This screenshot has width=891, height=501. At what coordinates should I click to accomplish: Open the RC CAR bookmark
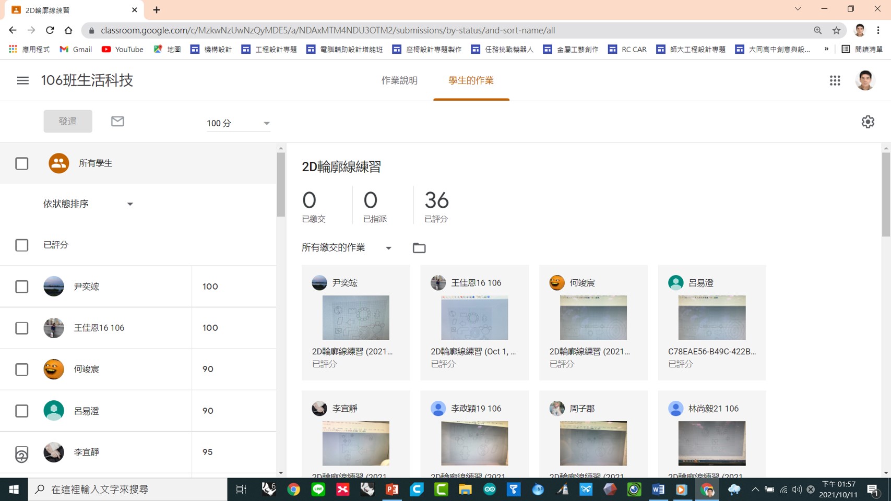pyautogui.click(x=627, y=49)
